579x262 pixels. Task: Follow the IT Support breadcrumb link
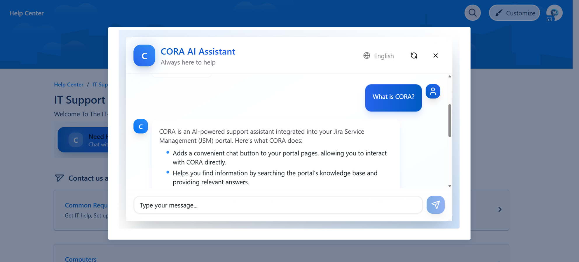point(100,84)
